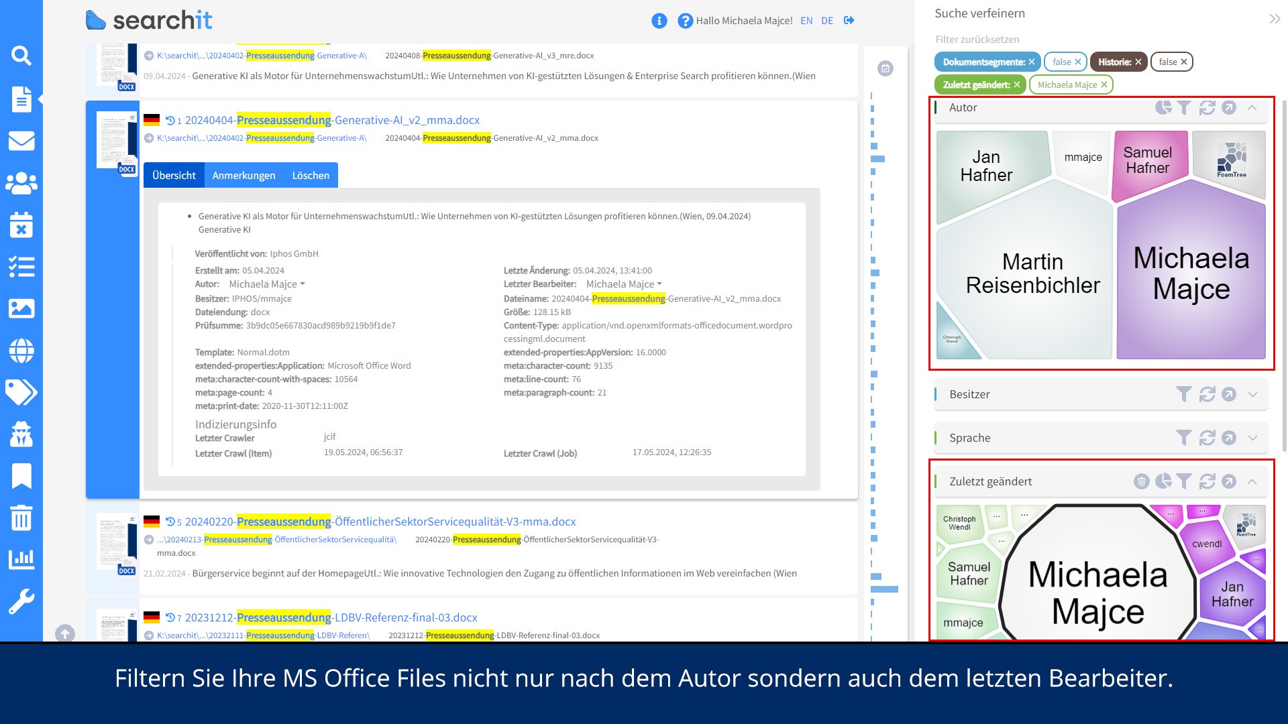The width and height of the screenshot is (1288, 724).
Task: Open the images section in the sidebar
Action: (x=21, y=308)
